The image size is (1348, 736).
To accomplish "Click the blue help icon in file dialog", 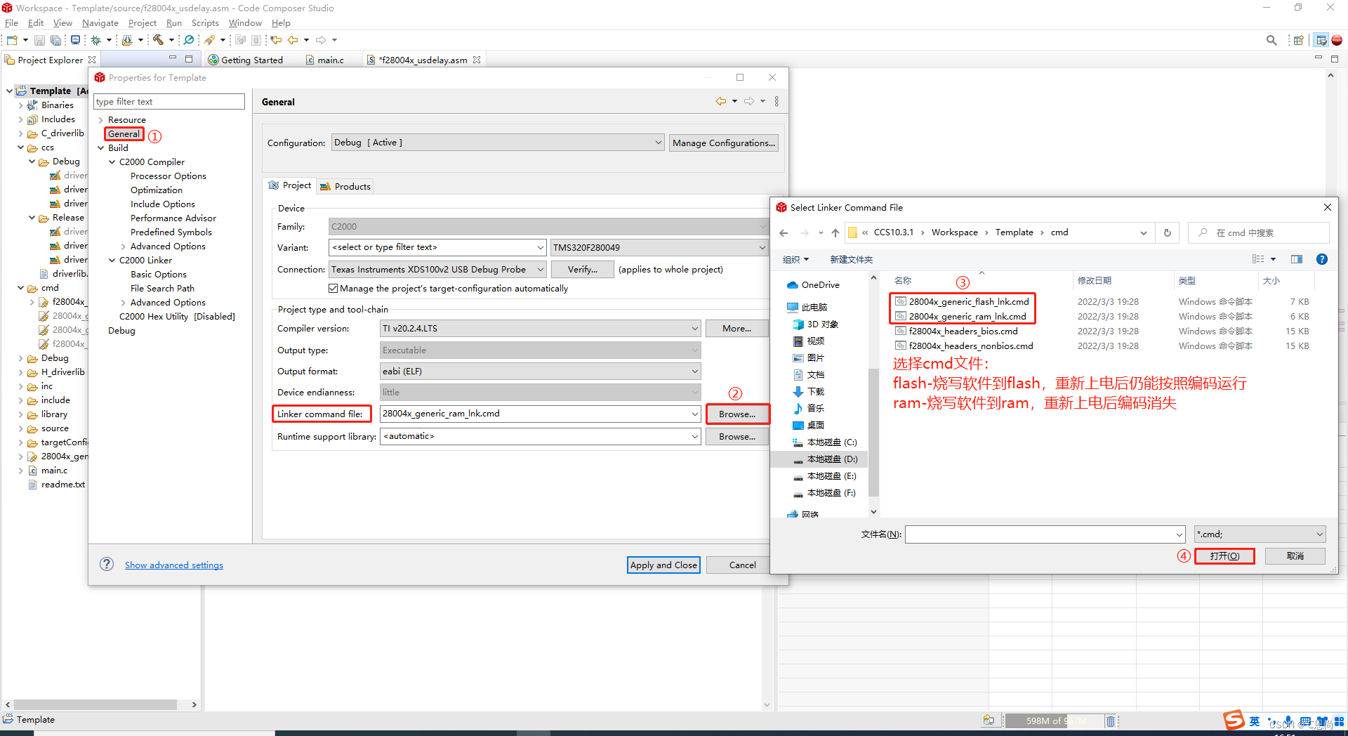I will [1322, 259].
